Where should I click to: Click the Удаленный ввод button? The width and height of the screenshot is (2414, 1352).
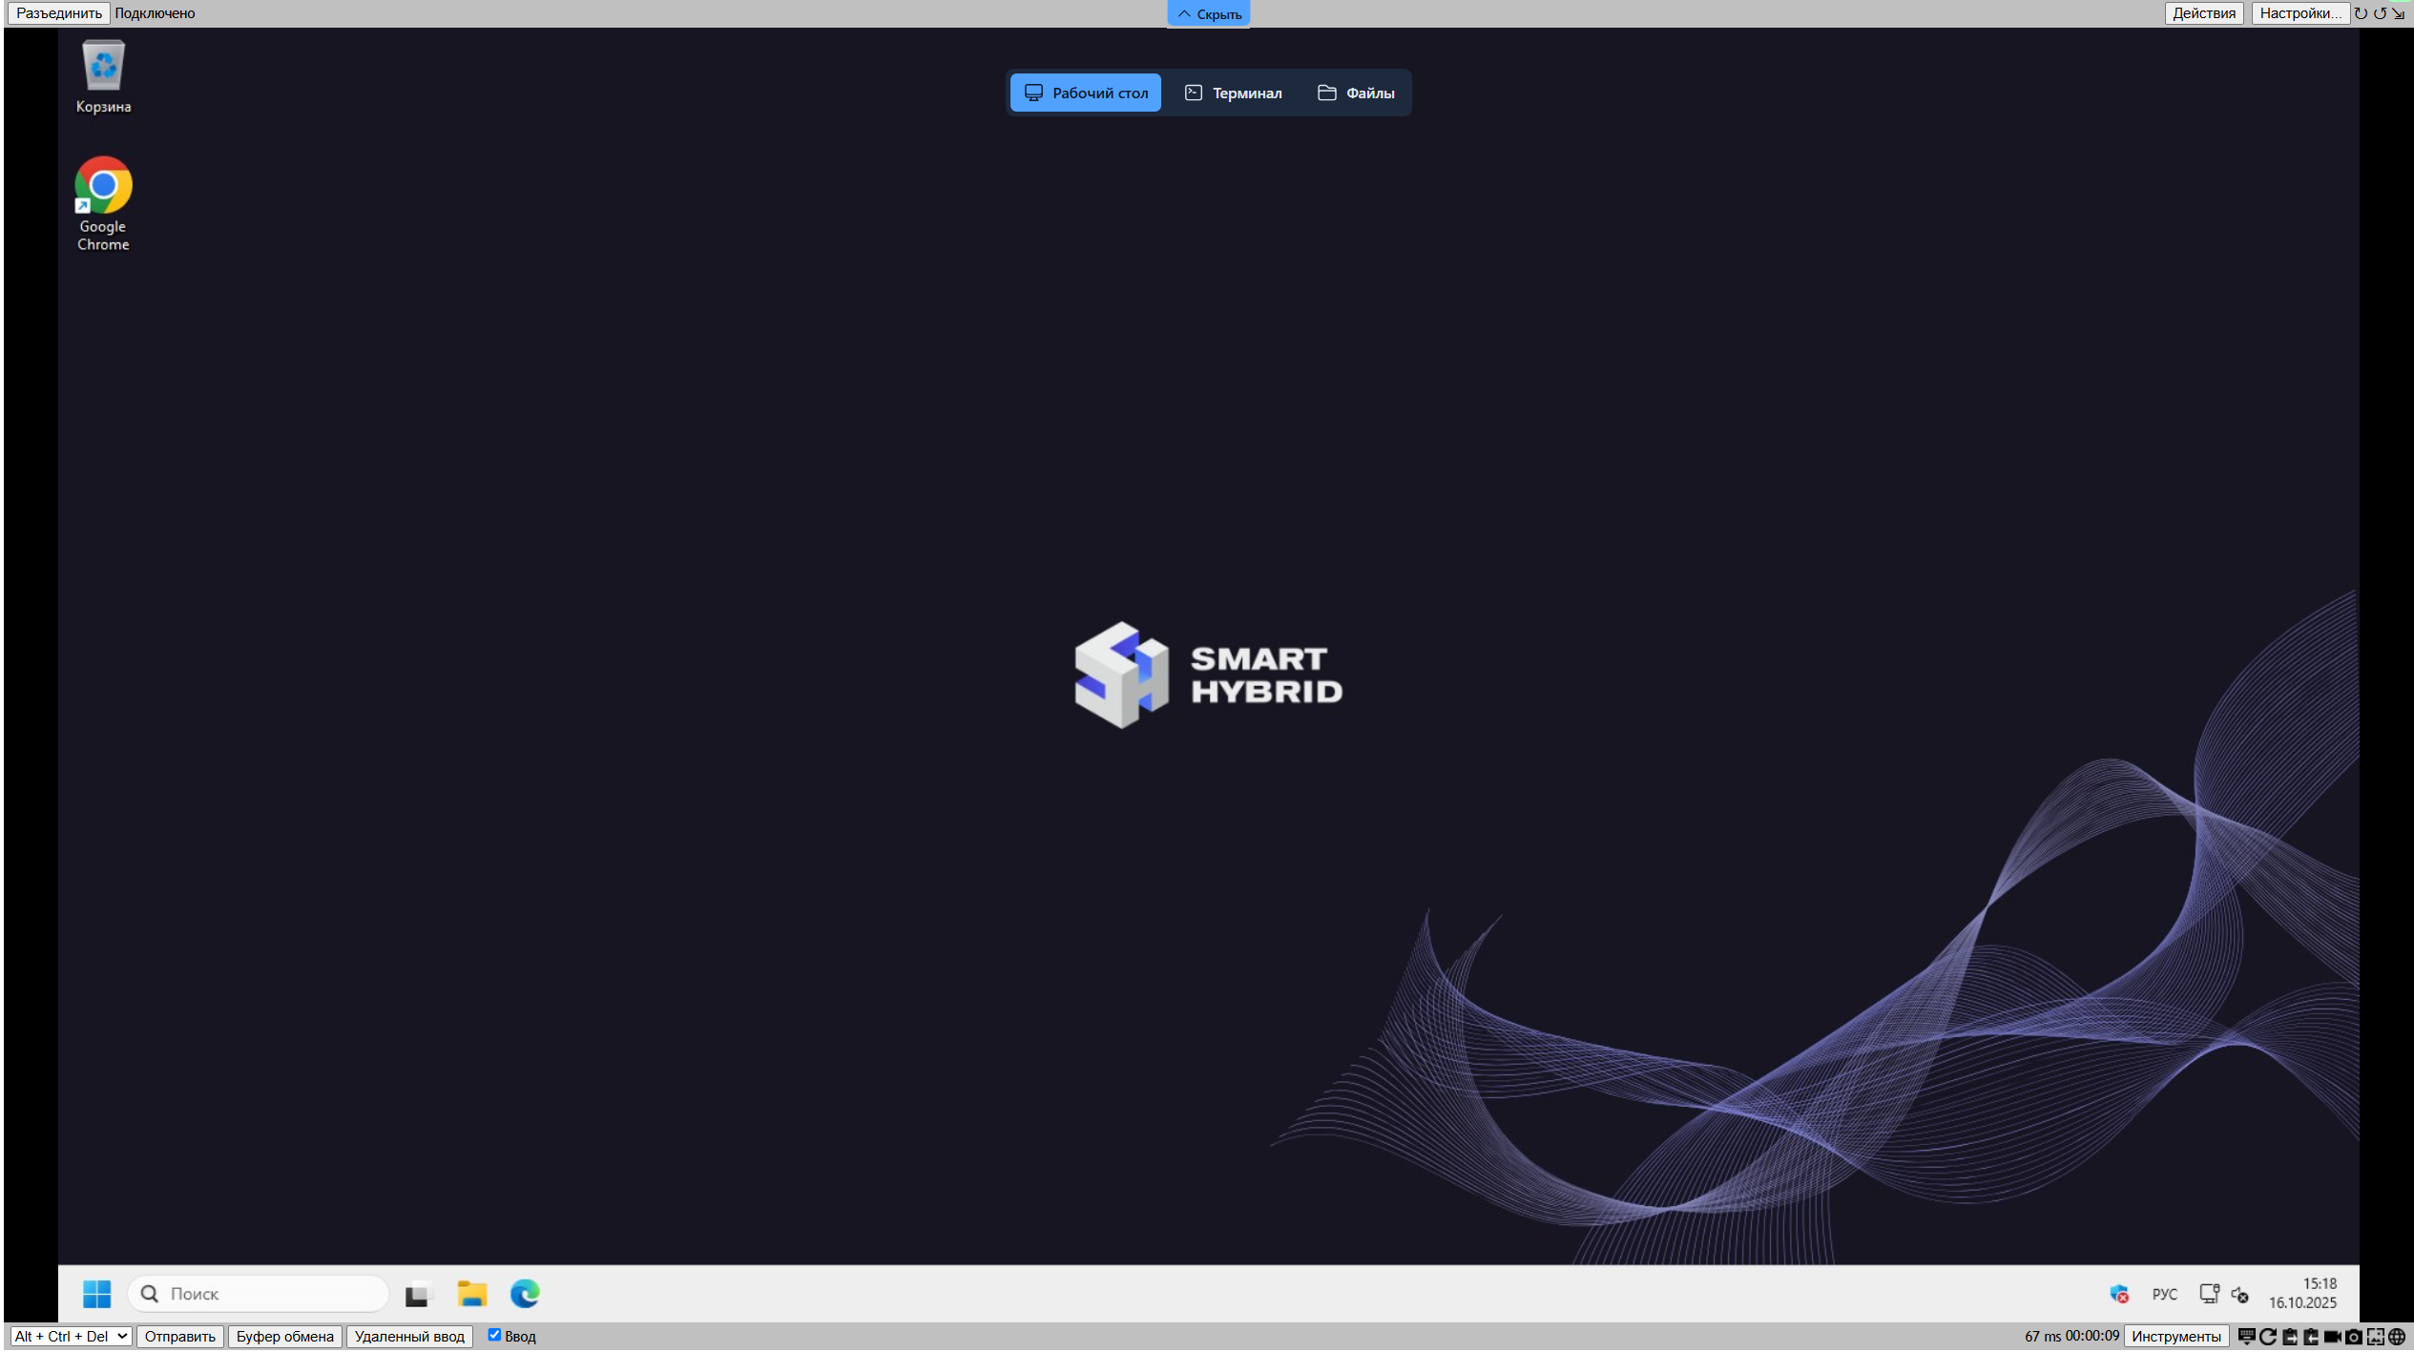coord(409,1336)
